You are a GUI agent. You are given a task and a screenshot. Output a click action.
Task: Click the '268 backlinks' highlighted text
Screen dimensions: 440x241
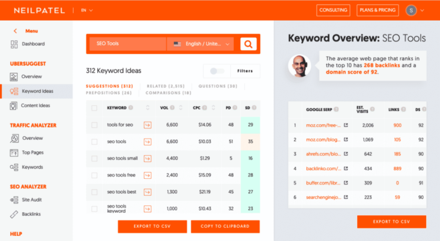click(382, 65)
